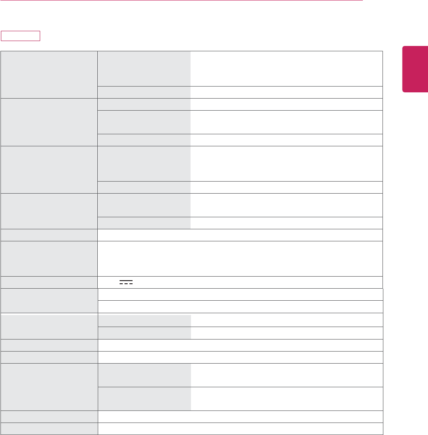Click the tall white cell in the table's first row
The height and width of the screenshot is (435, 428).
[x=286, y=68]
